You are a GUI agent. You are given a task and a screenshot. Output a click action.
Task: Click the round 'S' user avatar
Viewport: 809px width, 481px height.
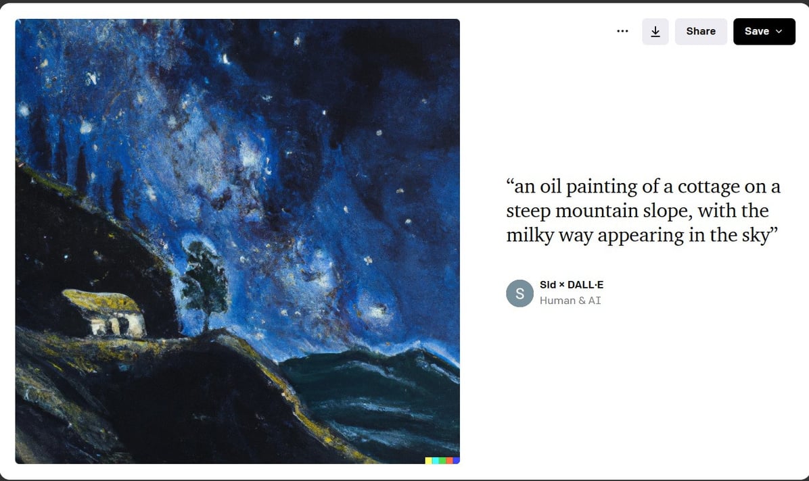pos(519,293)
